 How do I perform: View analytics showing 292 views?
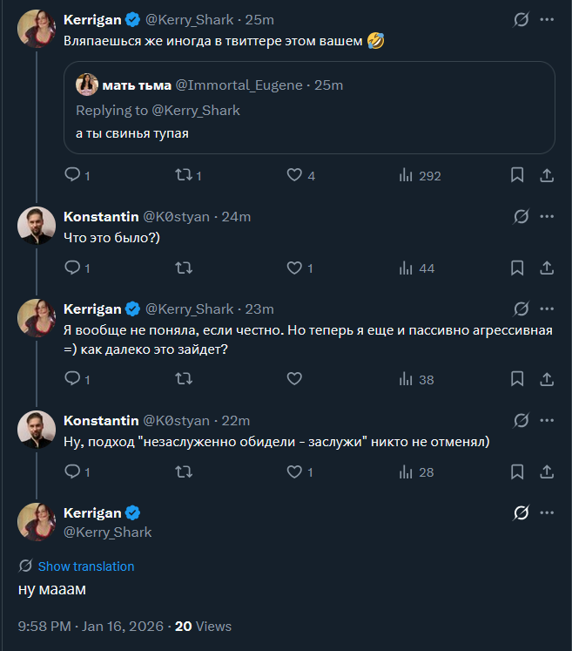point(406,175)
